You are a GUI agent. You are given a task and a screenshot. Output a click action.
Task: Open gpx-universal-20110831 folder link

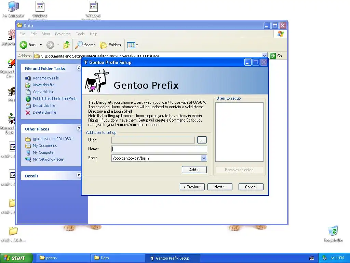tap(53, 139)
